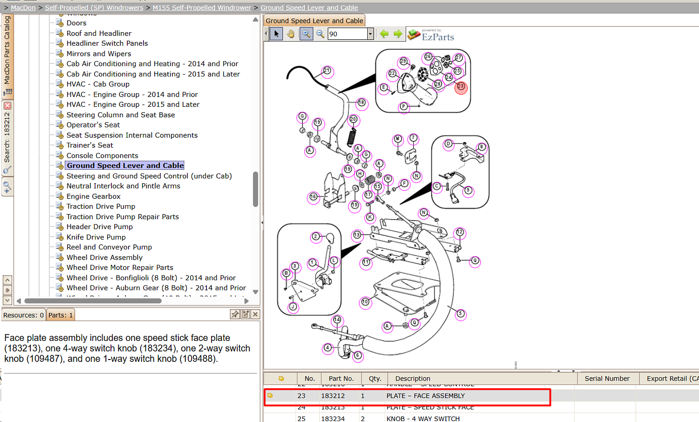Click the Ground Speed Lever and Cable breadcrumb
699x422 pixels.
coord(309,7)
